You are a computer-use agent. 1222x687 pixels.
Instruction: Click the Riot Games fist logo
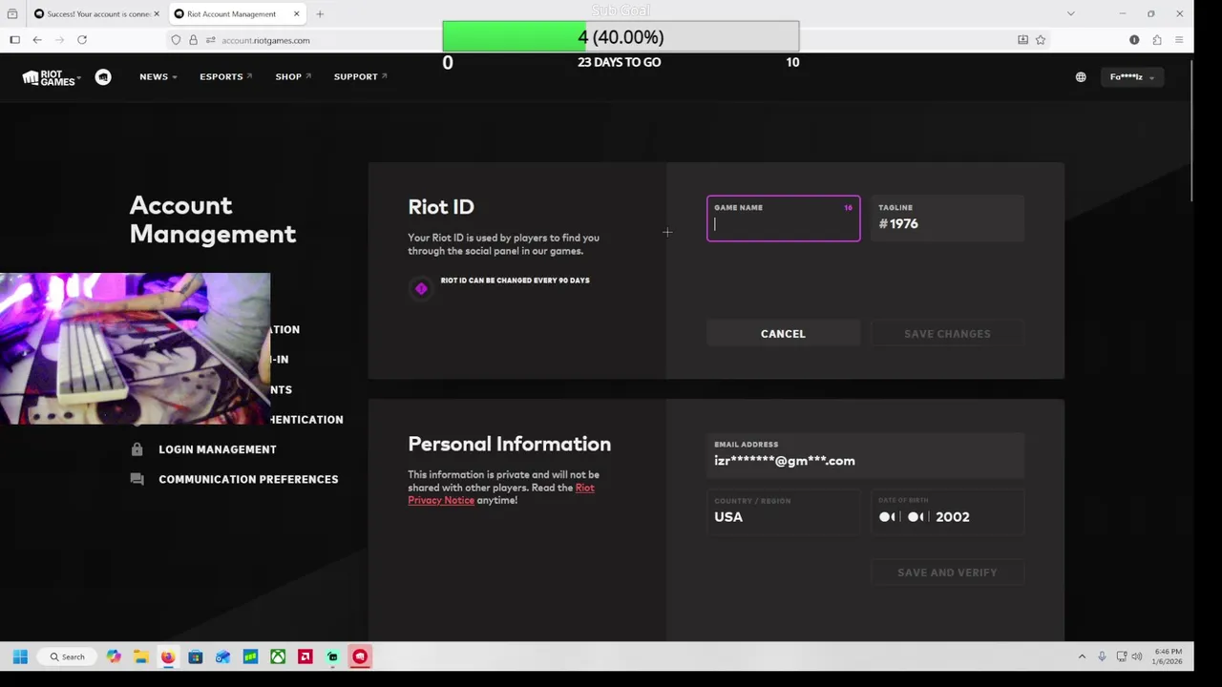pos(50,77)
